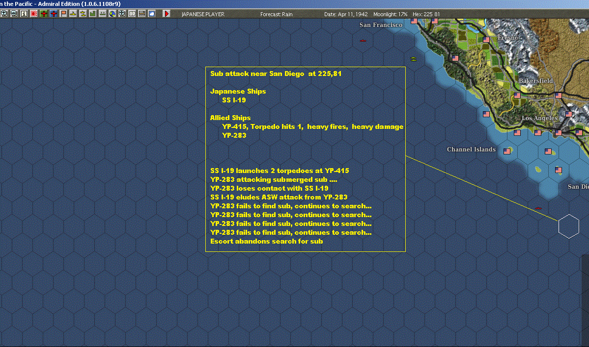Select red ship marker west of San Francisco
The width and height of the screenshot is (589, 347).
[x=363, y=41]
